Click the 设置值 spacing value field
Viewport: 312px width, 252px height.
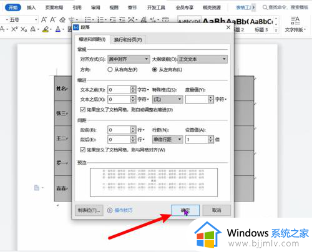(x=197, y=140)
